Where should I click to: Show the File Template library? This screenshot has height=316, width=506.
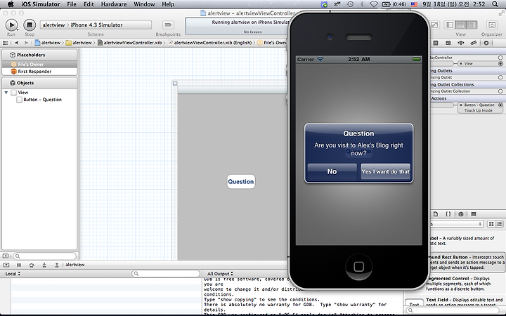click(436, 214)
